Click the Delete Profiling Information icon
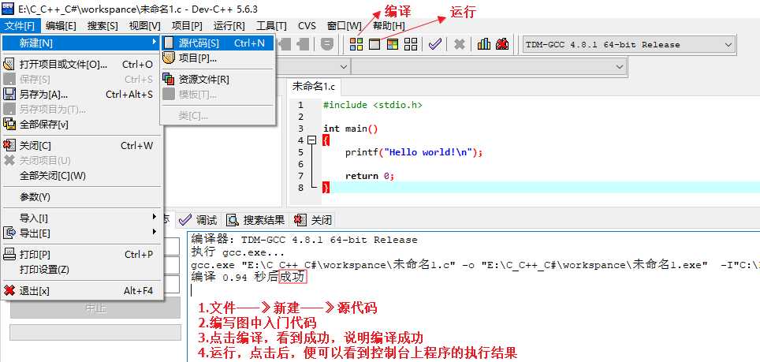 tap(502, 44)
